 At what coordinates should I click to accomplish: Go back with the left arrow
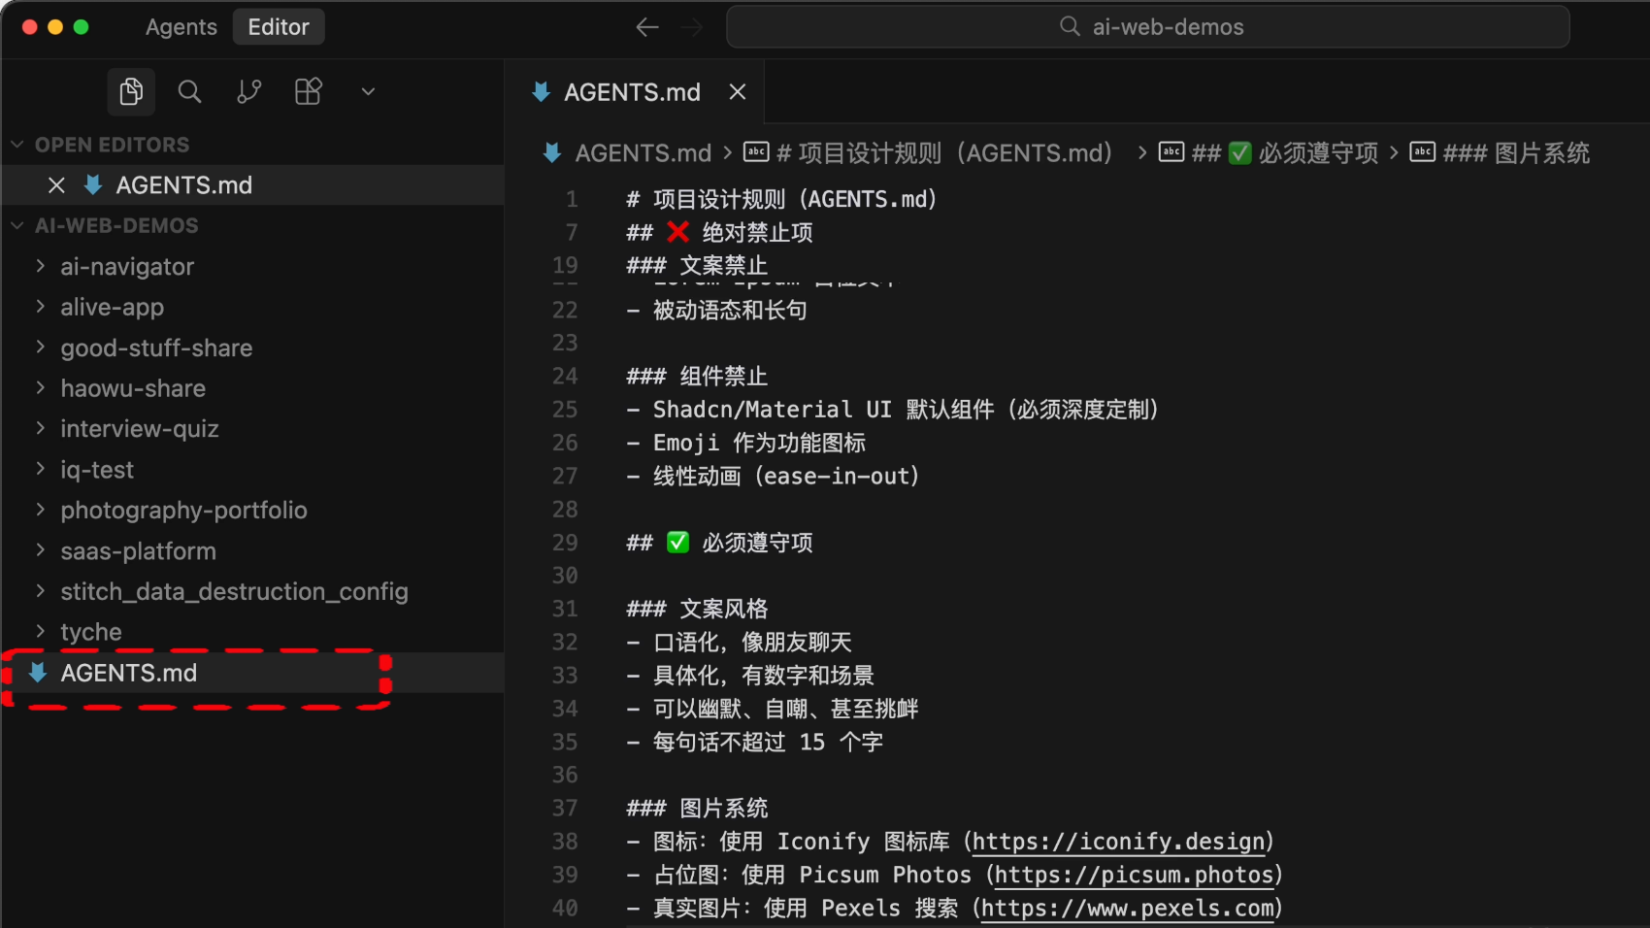pos(647,27)
